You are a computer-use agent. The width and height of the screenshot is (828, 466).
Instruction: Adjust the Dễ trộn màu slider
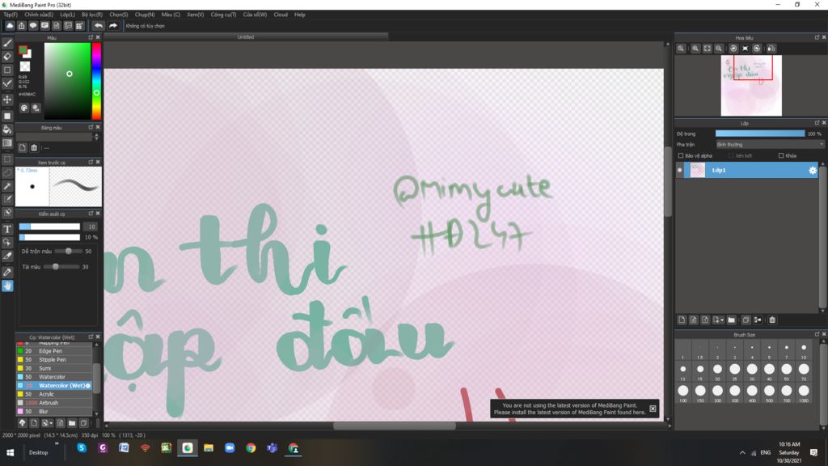click(68, 252)
